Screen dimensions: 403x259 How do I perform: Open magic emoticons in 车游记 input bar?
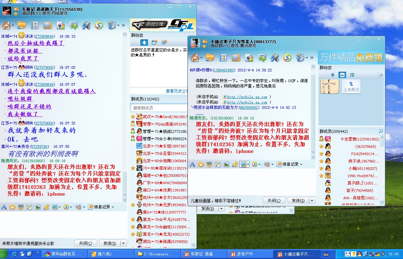[21, 207]
